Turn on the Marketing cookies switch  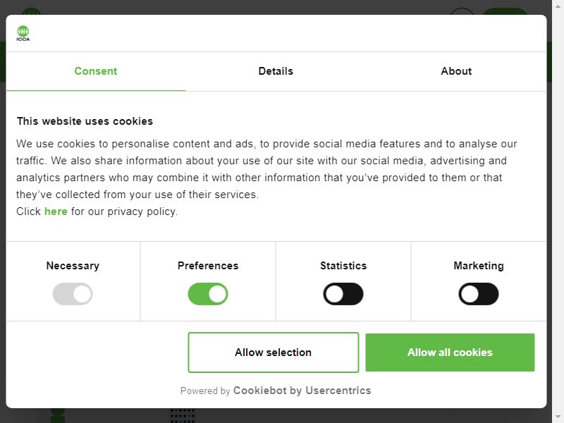point(479,294)
